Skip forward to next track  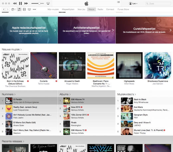coord(26,3)
